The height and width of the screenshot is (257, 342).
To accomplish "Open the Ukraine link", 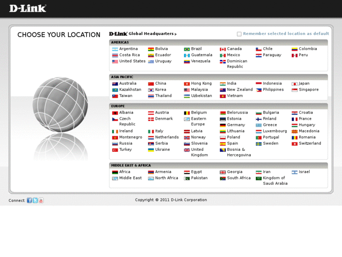I will 162,149.
